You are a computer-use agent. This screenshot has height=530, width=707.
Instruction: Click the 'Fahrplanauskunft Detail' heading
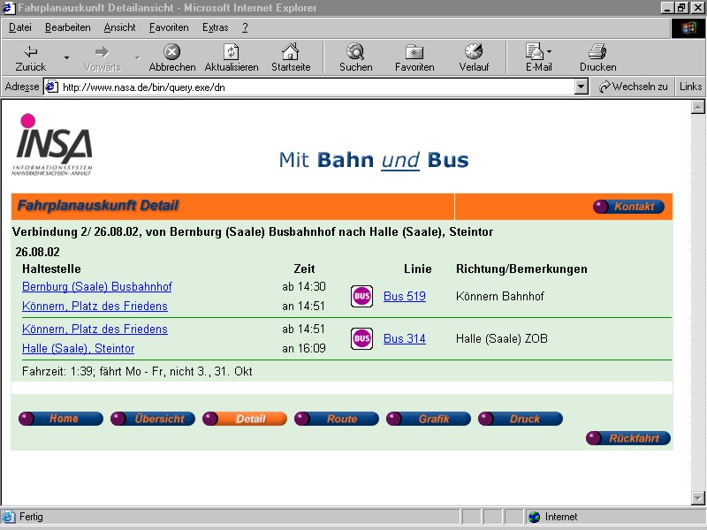(x=98, y=206)
